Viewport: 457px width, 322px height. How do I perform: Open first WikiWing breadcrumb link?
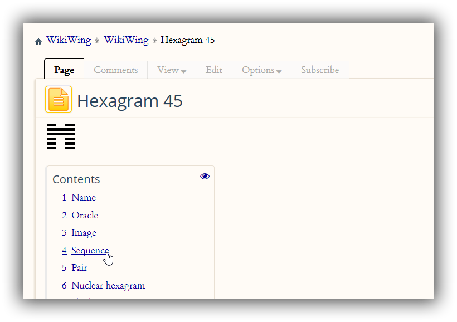pos(68,40)
